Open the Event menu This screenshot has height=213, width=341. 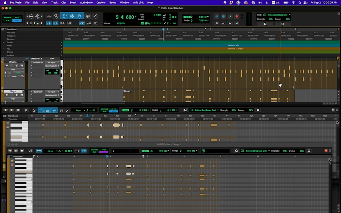73,3
